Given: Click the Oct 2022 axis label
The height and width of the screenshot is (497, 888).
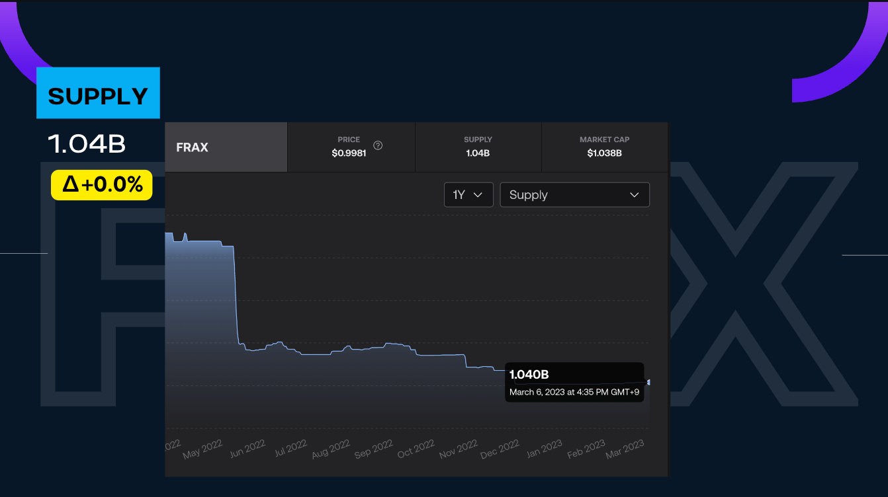Looking at the screenshot, I should [x=416, y=449].
